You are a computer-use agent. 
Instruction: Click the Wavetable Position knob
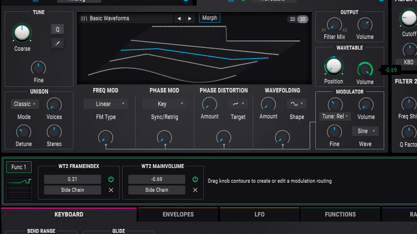(333, 67)
